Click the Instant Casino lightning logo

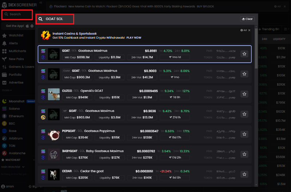(46, 35)
